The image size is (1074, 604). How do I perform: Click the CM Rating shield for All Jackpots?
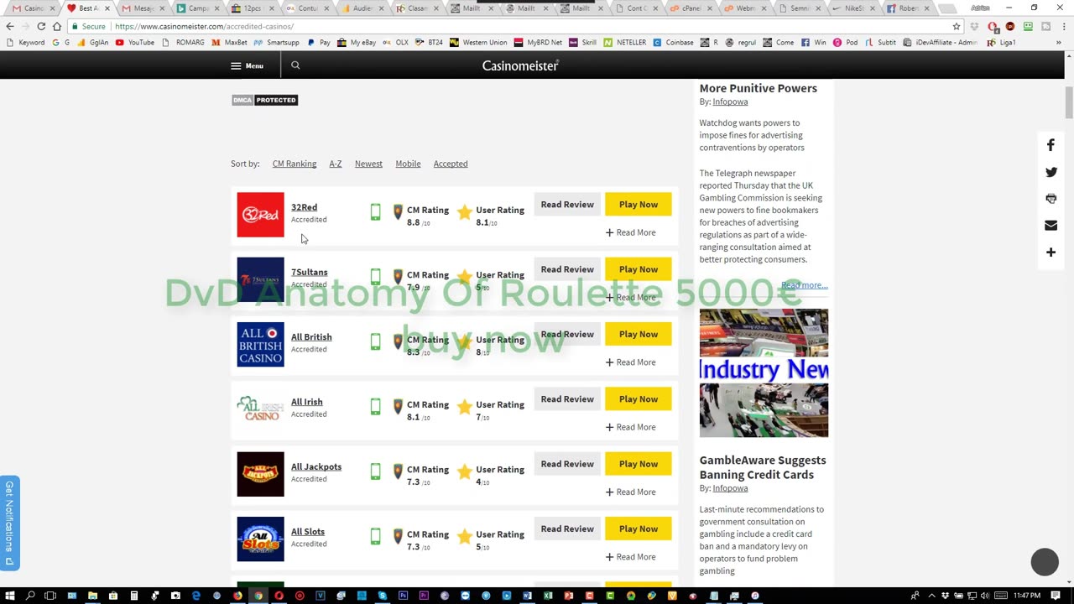click(x=398, y=471)
